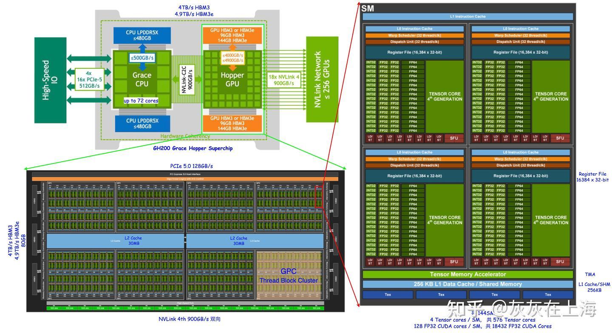Click the NVLink-C2C 900GB/s box
This screenshot has height=334, width=612.
[187, 79]
